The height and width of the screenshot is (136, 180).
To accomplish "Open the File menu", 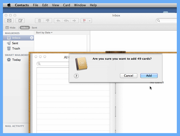I will tap(36, 5).
